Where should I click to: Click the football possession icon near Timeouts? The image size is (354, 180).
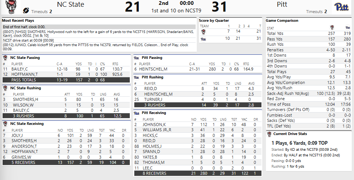26,10
